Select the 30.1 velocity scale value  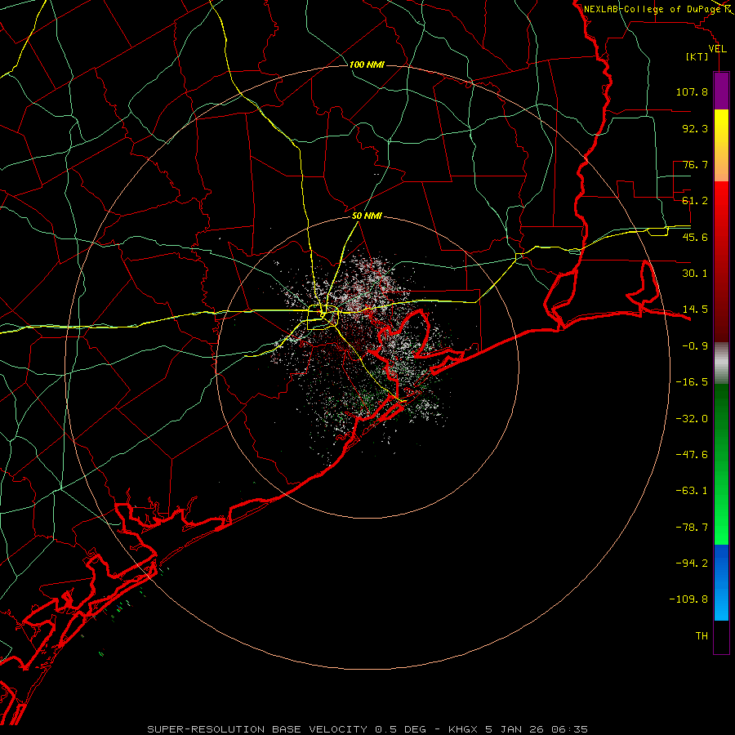tap(695, 274)
